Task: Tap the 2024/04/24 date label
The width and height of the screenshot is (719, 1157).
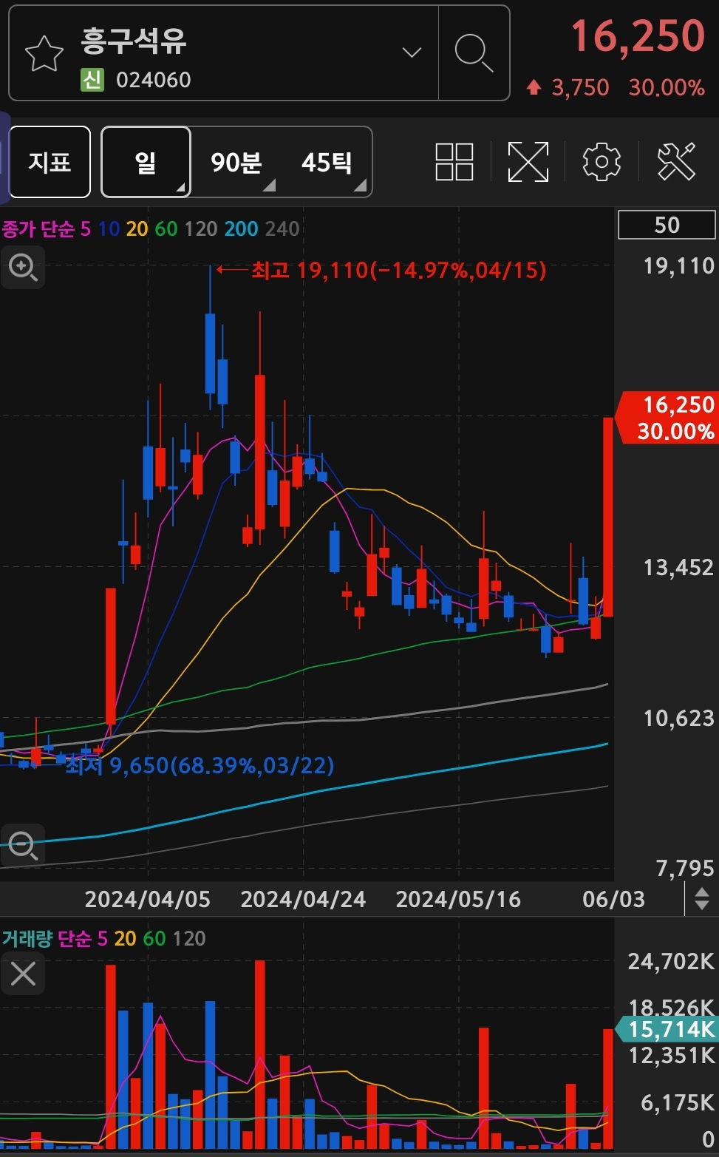Action: 303,899
